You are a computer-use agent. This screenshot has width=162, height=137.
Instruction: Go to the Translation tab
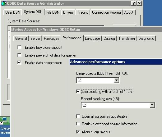click(x=127, y=39)
